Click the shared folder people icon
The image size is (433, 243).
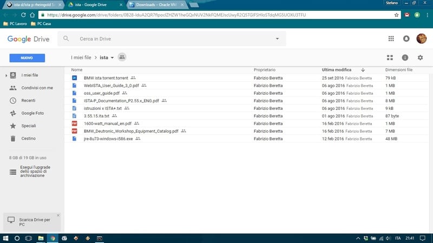[122, 57]
